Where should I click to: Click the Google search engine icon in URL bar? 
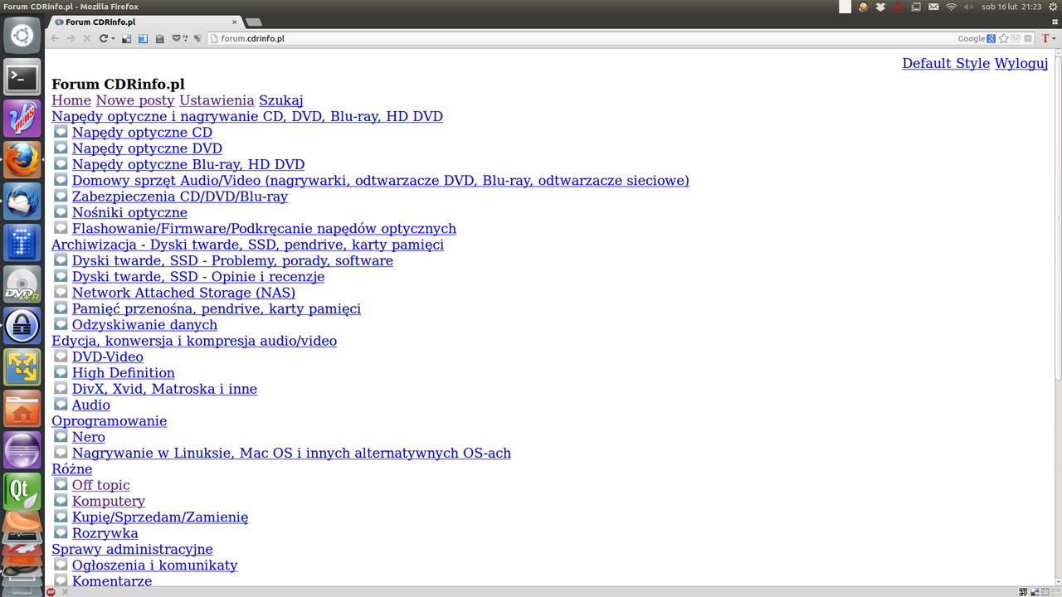(991, 38)
